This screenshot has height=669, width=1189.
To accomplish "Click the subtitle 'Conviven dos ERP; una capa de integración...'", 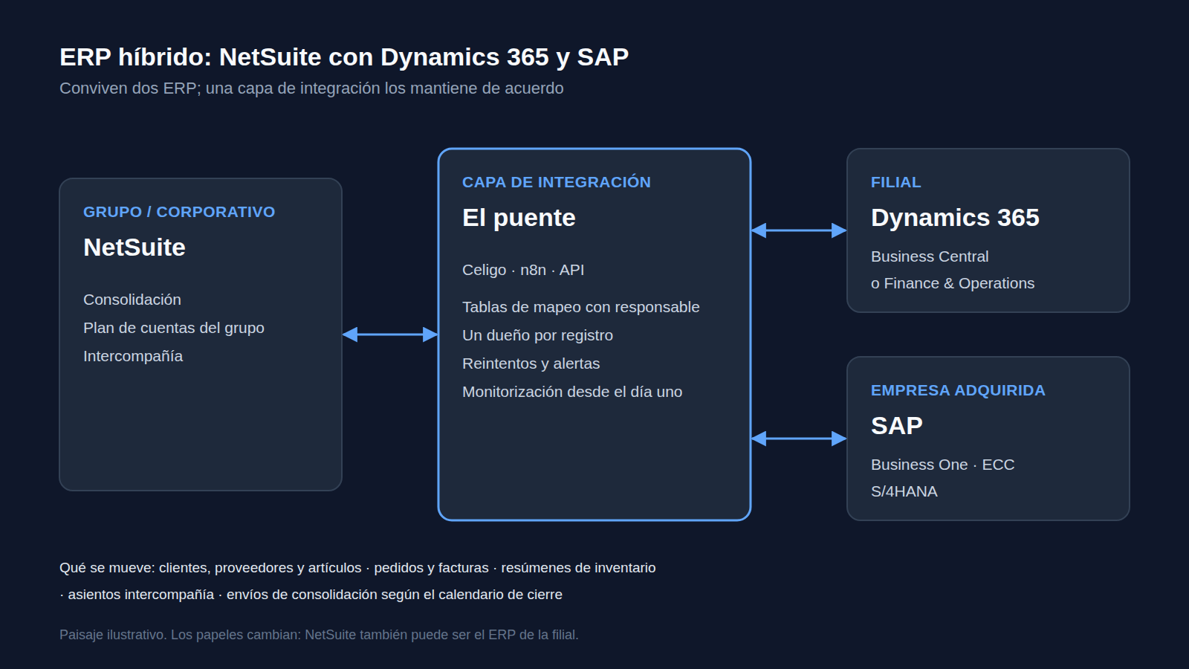I will click(x=311, y=88).
